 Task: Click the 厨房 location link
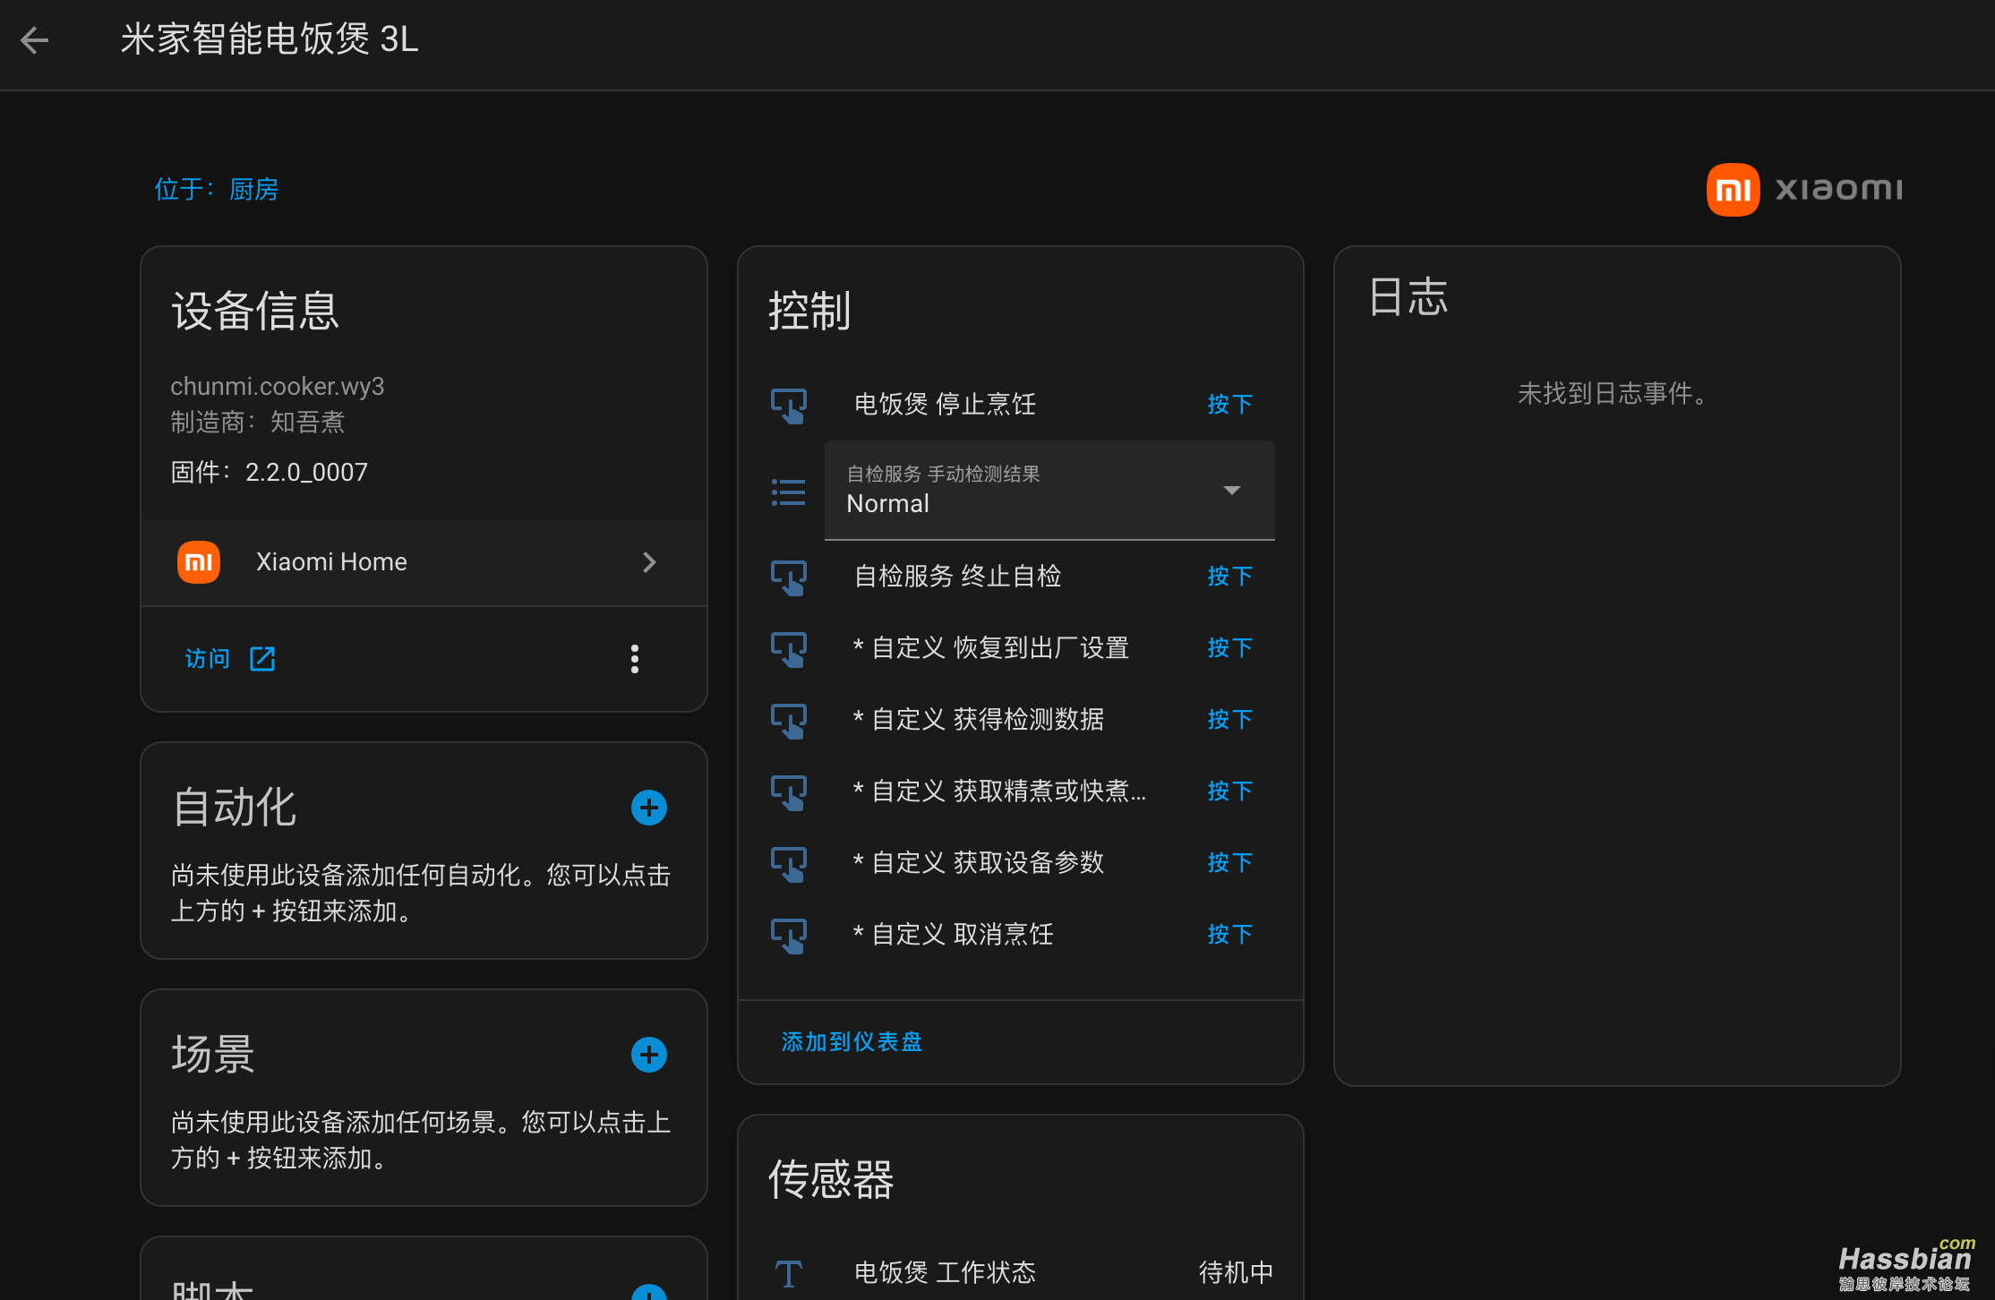(253, 189)
